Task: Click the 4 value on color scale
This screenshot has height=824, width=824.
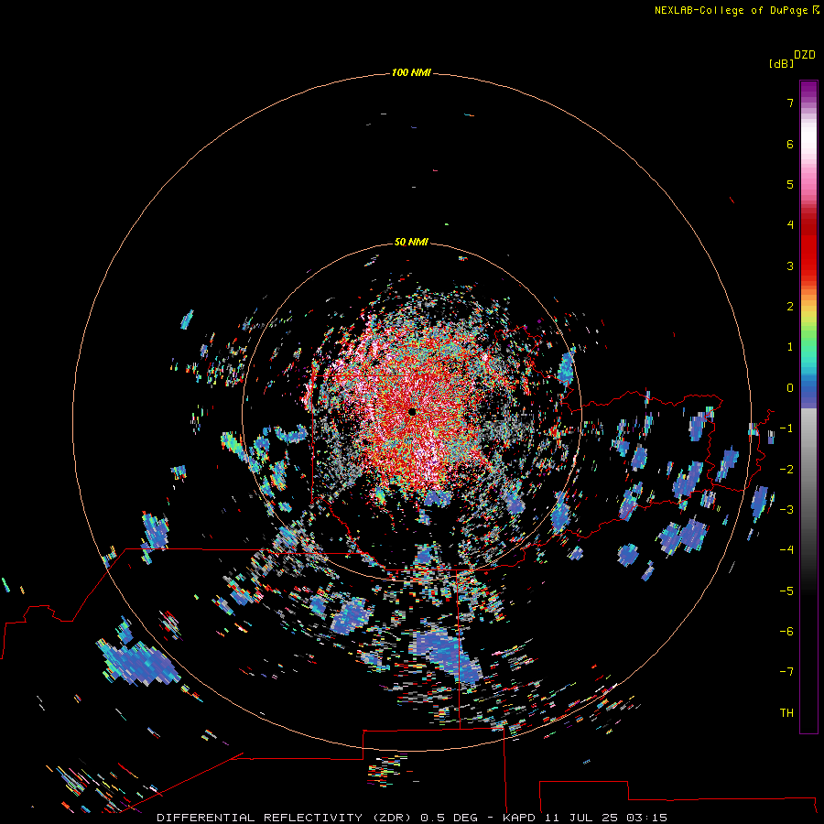Action: pyautogui.click(x=790, y=225)
